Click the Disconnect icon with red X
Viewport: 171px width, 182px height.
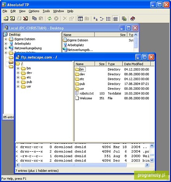click(26, 19)
